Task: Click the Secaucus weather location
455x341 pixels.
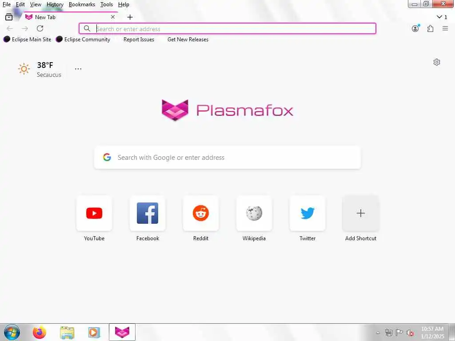Action: pos(49,75)
